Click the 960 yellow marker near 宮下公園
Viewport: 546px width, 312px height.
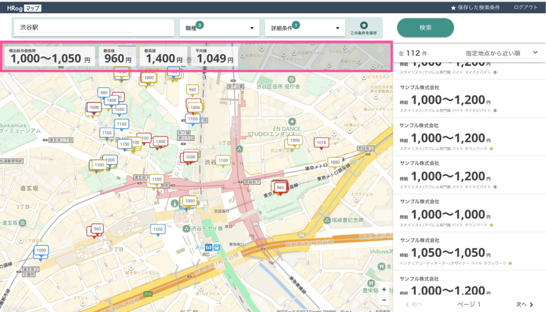click(x=192, y=90)
